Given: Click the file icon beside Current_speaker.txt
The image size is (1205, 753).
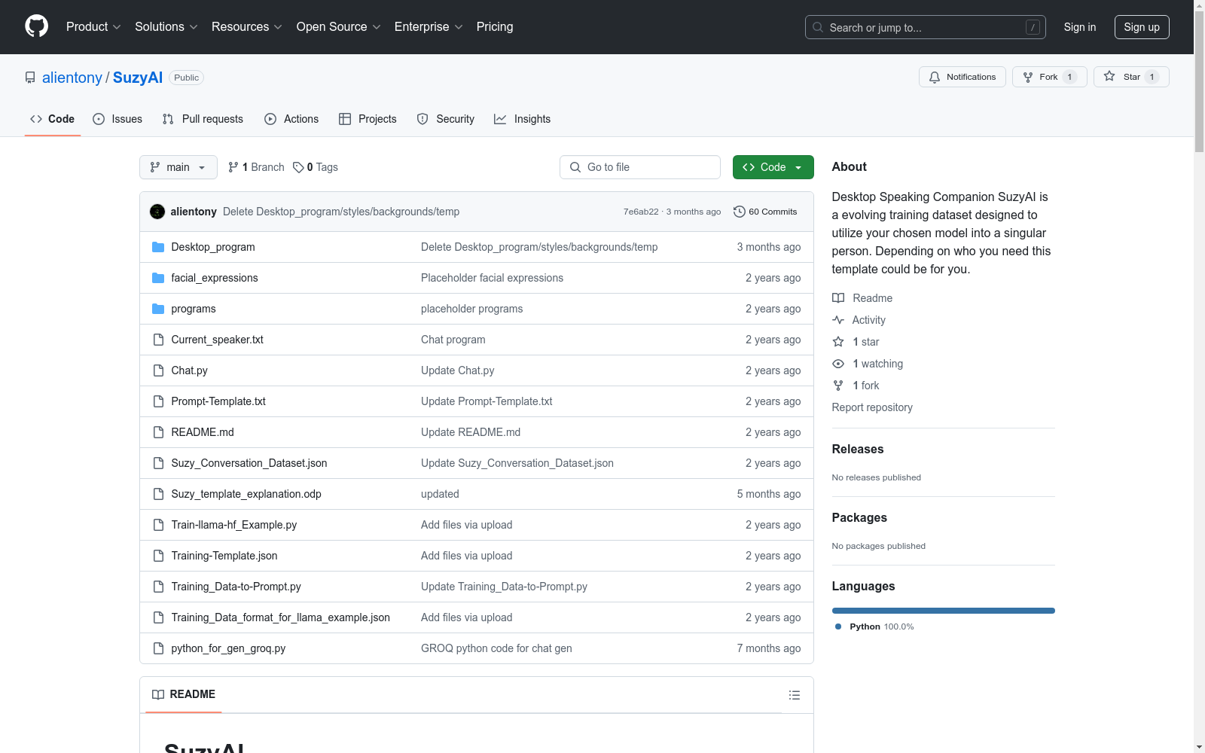Looking at the screenshot, I should pyautogui.click(x=158, y=340).
